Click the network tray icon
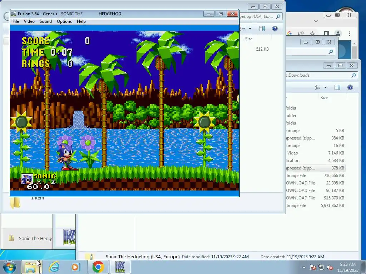Screen dimensions: 366x274 [321, 267]
